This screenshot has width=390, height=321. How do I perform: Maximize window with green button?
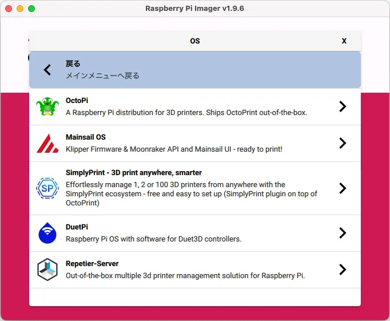[x=31, y=9]
